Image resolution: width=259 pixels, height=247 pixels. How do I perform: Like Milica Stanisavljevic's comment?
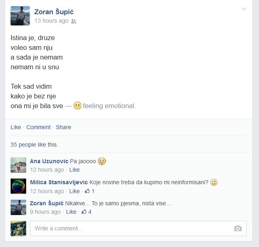74,191
